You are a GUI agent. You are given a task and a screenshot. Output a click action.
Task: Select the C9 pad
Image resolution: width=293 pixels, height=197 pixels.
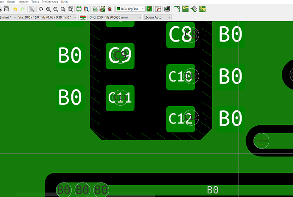tap(120, 56)
